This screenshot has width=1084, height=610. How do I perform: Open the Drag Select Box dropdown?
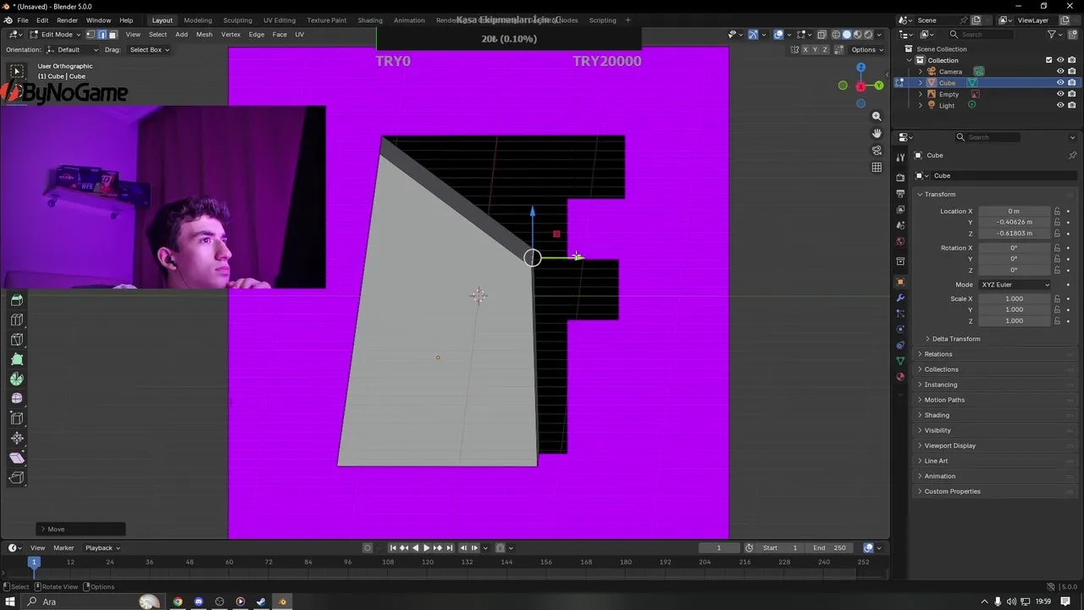[148, 49]
